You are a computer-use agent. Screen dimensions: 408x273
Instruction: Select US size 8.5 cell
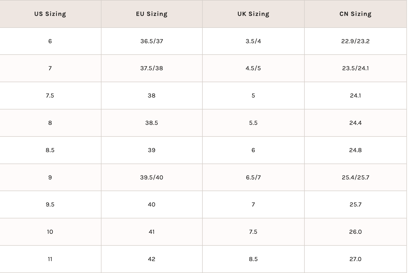(x=50, y=150)
